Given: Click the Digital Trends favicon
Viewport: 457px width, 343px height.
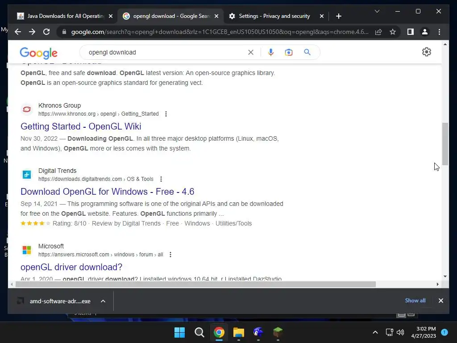Looking at the screenshot, I should tap(27, 175).
